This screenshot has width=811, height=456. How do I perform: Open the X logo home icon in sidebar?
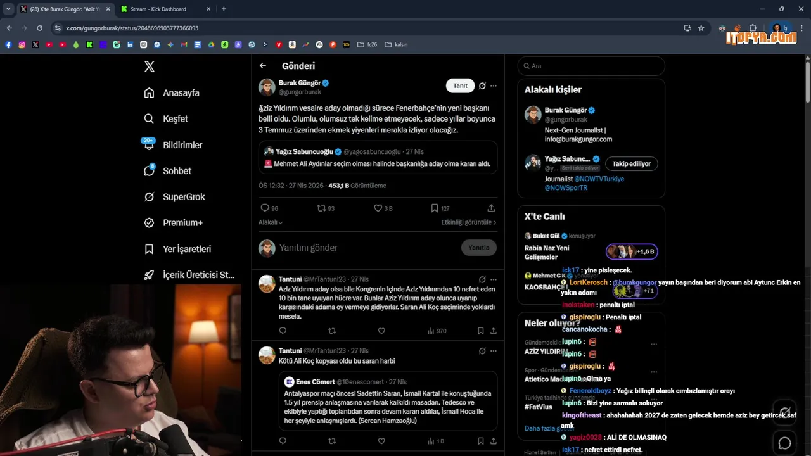coord(149,66)
